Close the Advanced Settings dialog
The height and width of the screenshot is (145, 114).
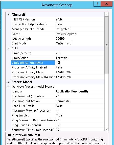click(107, 4)
